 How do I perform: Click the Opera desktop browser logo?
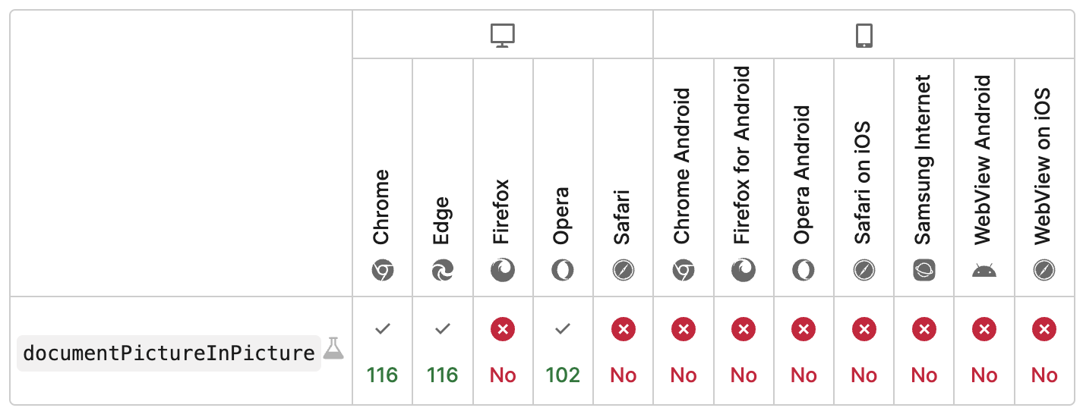[x=563, y=270]
